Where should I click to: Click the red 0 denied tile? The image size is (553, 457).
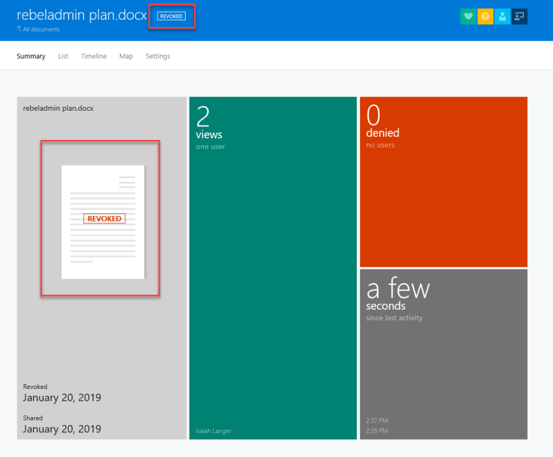tap(443, 182)
